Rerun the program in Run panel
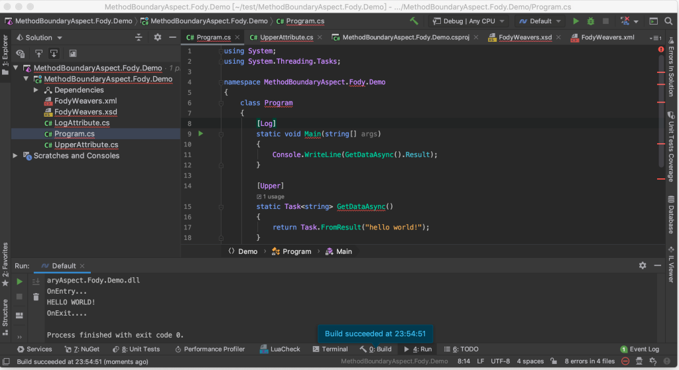 point(19,281)
